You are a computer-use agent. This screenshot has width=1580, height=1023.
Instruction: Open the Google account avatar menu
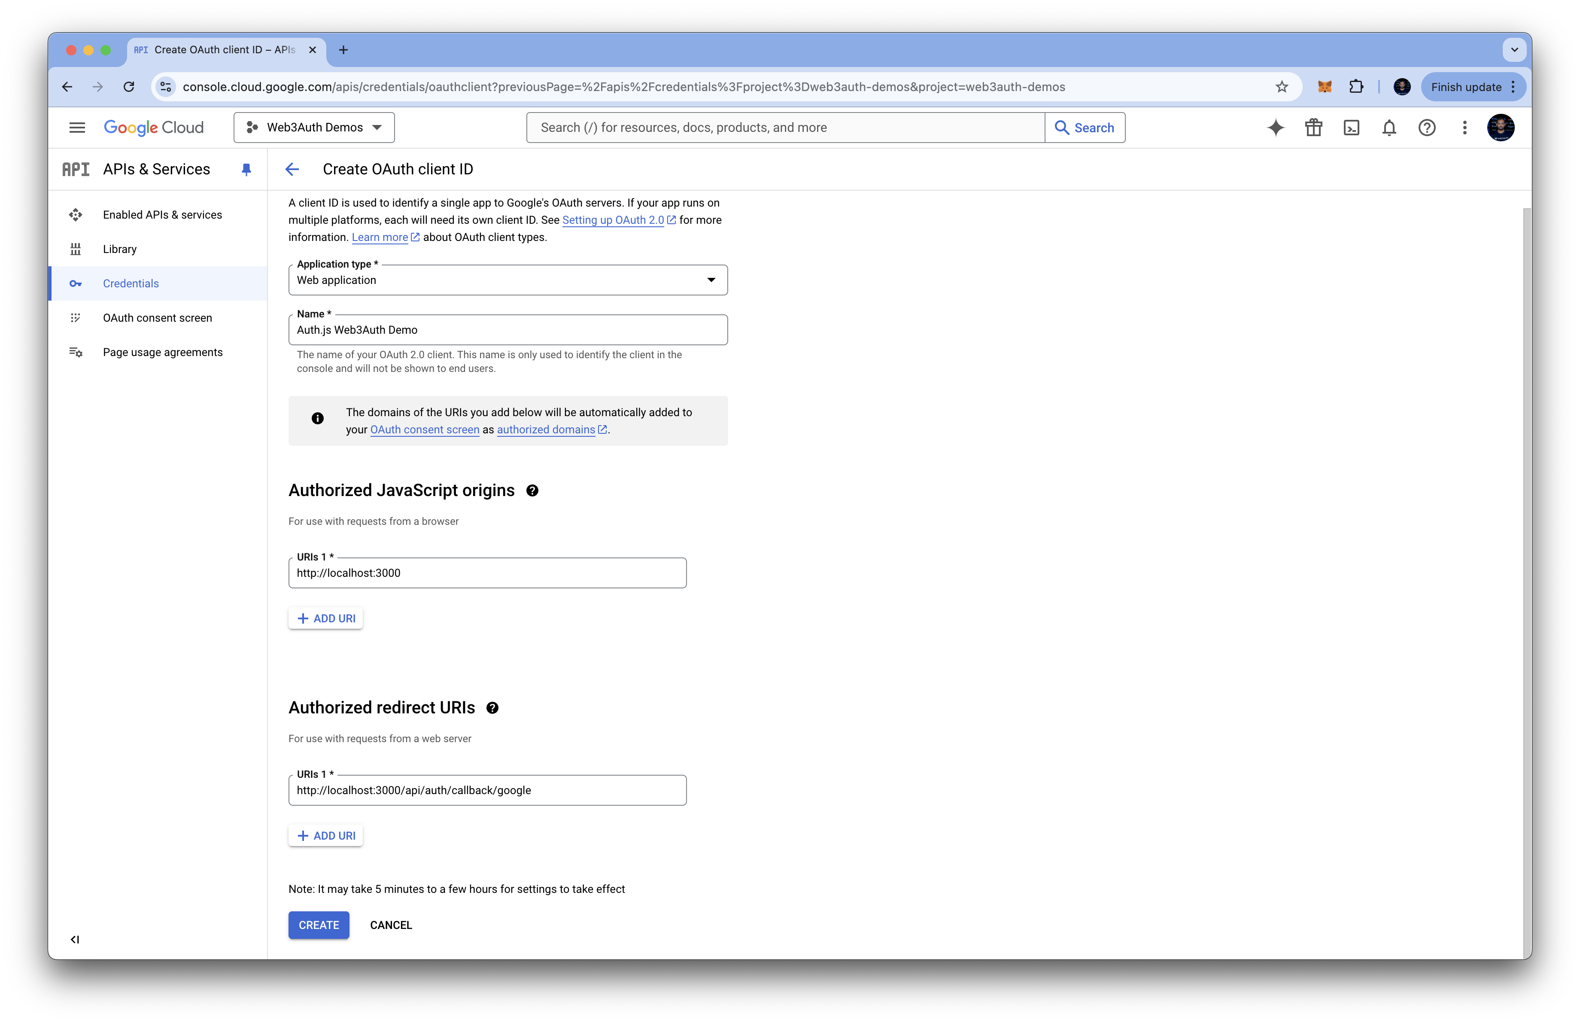pos(1500,128)
